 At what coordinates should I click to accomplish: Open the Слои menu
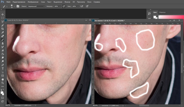[43, 2]
